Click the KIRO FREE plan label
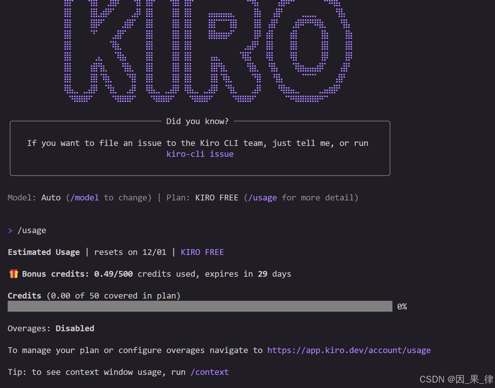The image size is (495, 388). pos(217,198)
